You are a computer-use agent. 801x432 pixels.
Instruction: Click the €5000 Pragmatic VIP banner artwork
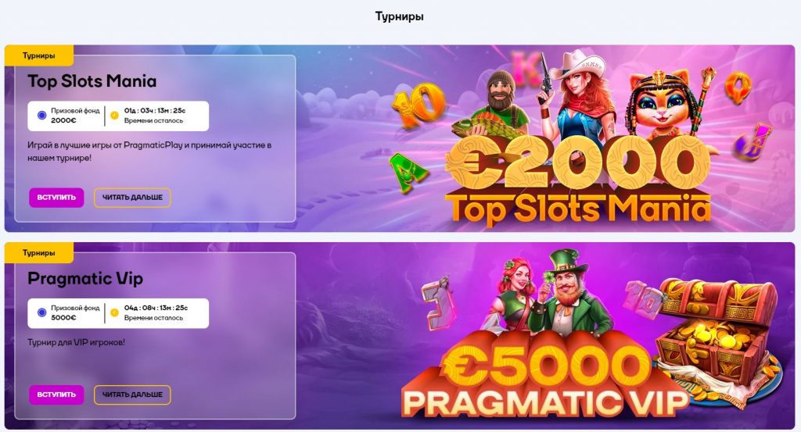click(x=544, y=377)
